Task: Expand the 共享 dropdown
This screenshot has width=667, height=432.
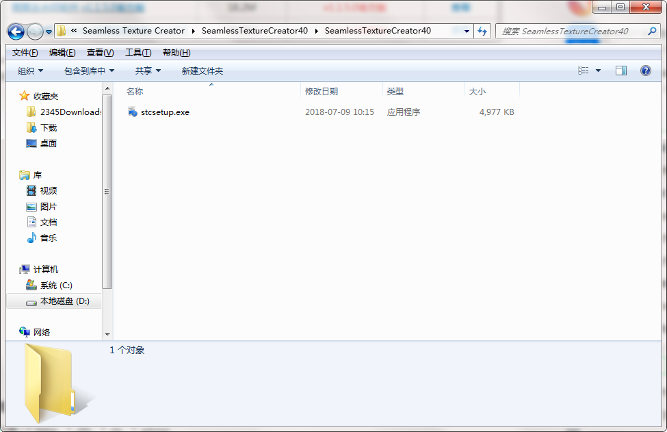Action: click(x=148, y=71)
